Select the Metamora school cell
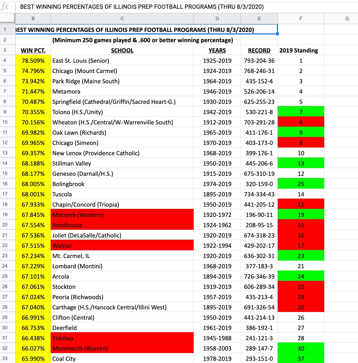The height and width of the screenshot is (363, 358). [122, 91]
